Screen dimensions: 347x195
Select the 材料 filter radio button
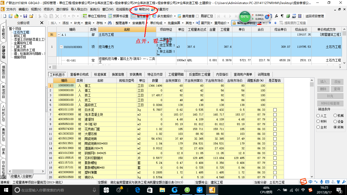click(318, 122)
